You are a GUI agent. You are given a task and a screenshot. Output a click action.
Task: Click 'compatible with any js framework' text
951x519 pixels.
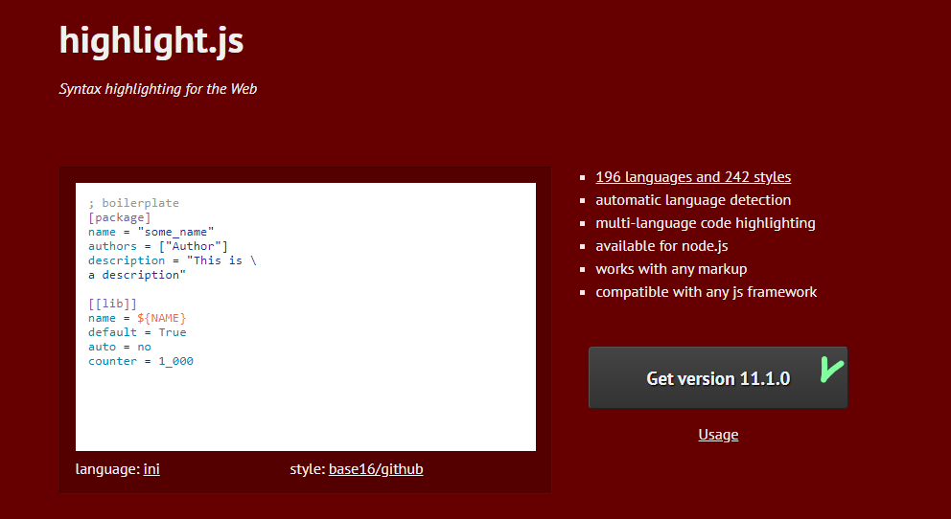706,292
